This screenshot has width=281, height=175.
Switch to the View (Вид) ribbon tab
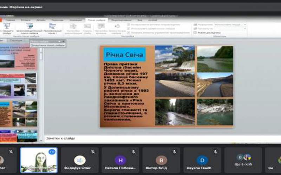140,20
